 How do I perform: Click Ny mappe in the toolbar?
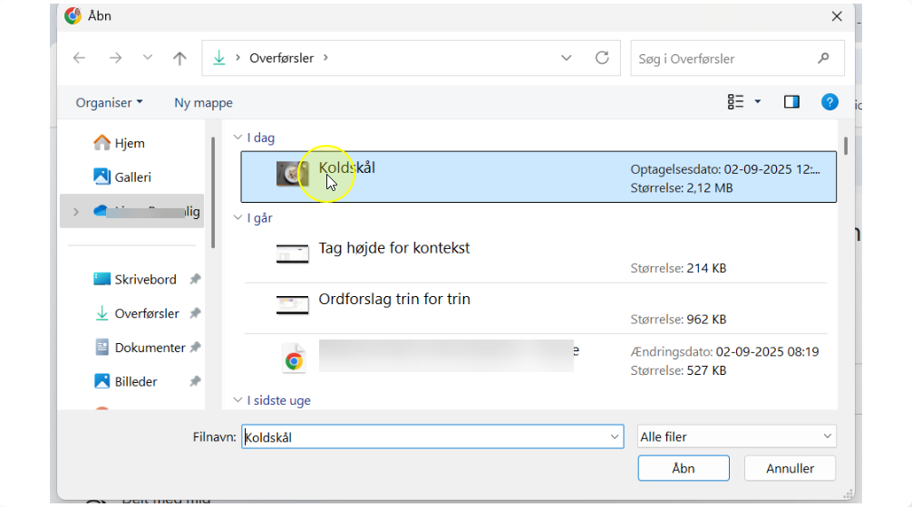(203, 103)
